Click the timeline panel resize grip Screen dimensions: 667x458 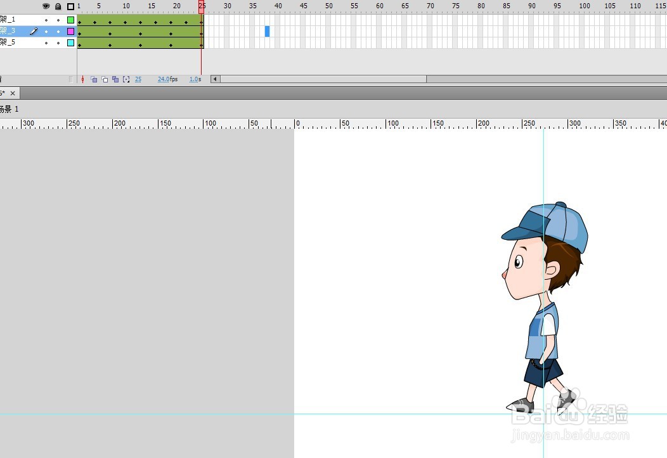point(70,79)
